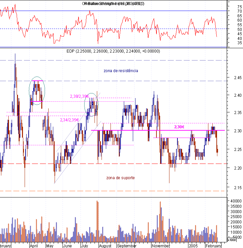
Task: Click the 70 level on RSI axis
Action: pyautogui.click(x=240, y=11)
